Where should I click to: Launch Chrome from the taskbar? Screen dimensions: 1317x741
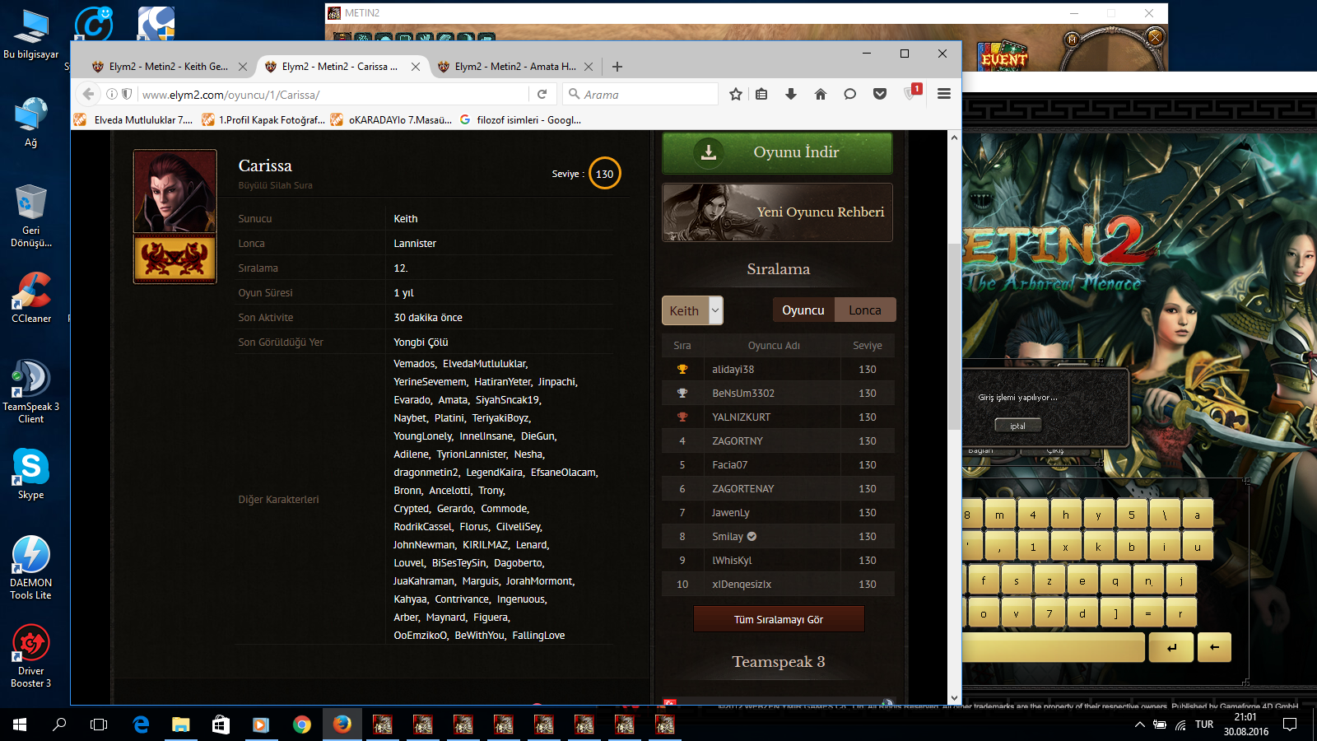click(302, 725)
